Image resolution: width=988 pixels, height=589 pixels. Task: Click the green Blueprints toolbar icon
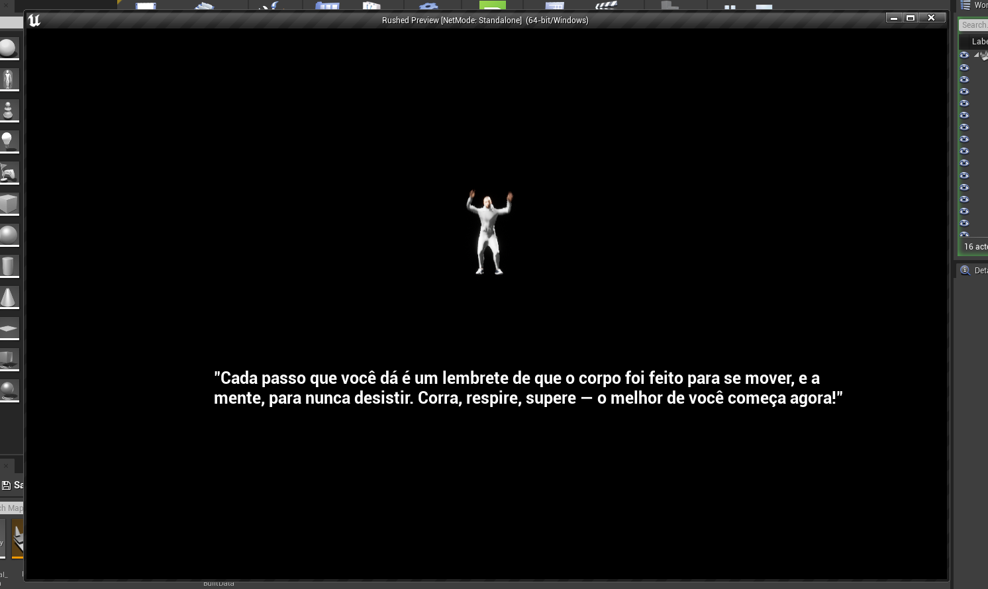(492, 5)
